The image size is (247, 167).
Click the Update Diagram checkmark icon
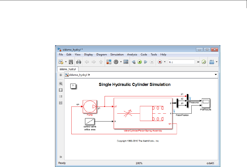204,62
